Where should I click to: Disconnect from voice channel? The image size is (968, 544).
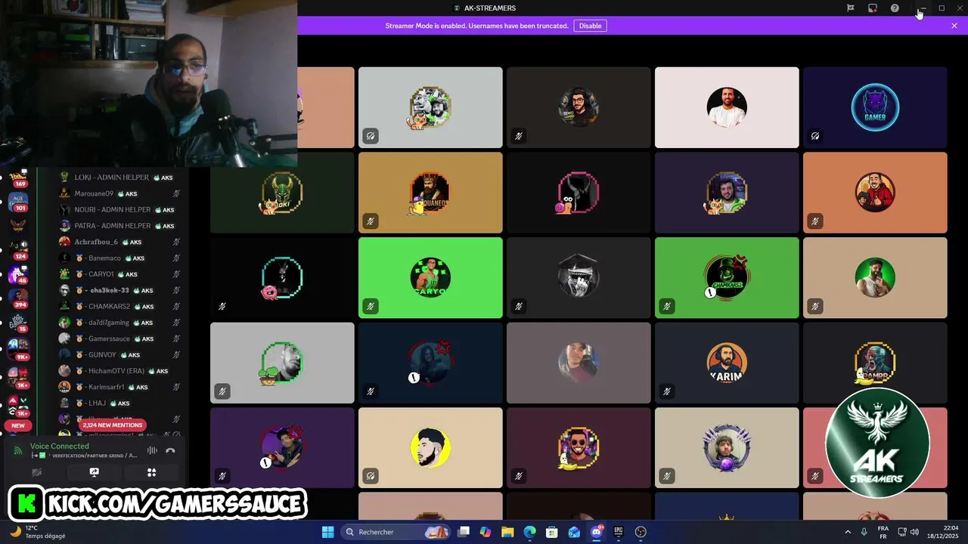170,450
